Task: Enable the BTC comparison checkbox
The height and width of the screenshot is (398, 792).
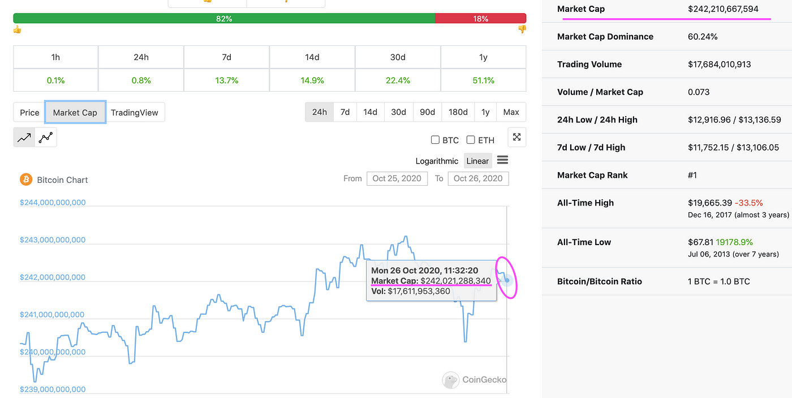Action: coord(435,140)
